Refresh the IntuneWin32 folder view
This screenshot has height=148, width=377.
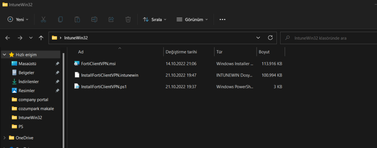[x=270, y=38]
